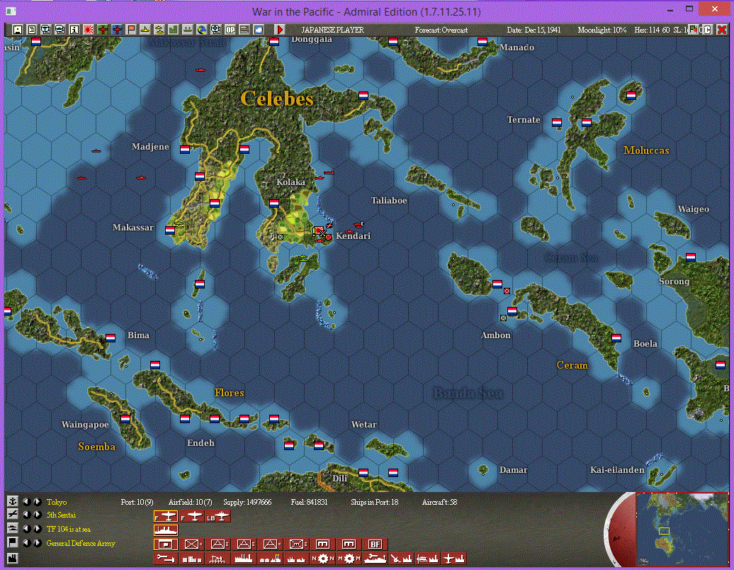The width and height of the screenshot is (734, 570).
Task: Click the 'Supply: 1497666' value
Action: (247, 502)
